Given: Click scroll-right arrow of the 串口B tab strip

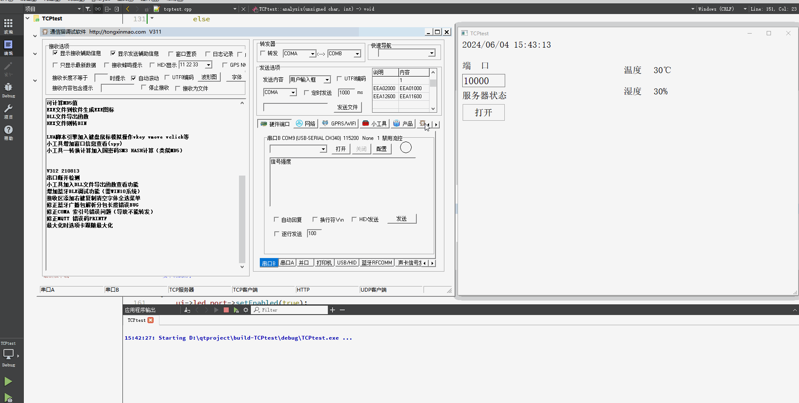Looking at the screenshot, I should click(432, 263).
